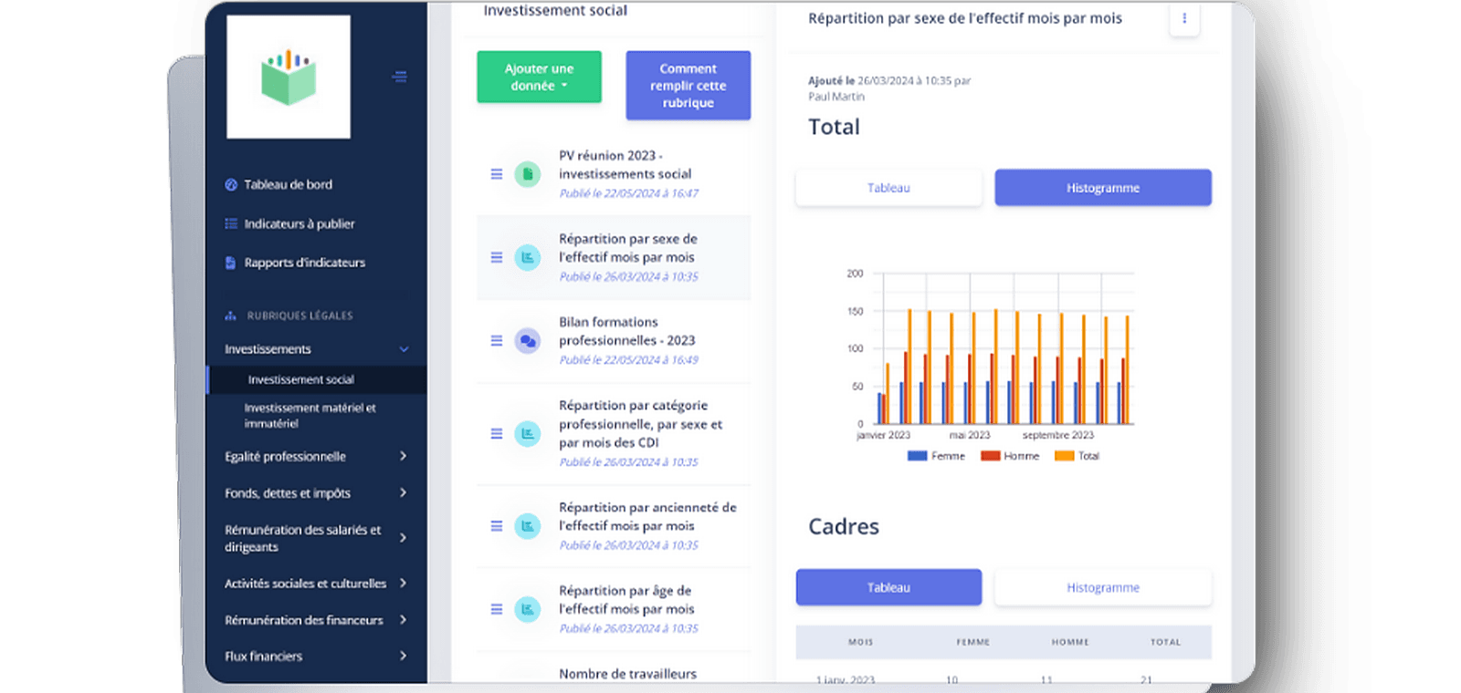Screen dimensions: 1461x693
Task: Click the green document icon for PV réunion 2023
Action: pos(527,174)
